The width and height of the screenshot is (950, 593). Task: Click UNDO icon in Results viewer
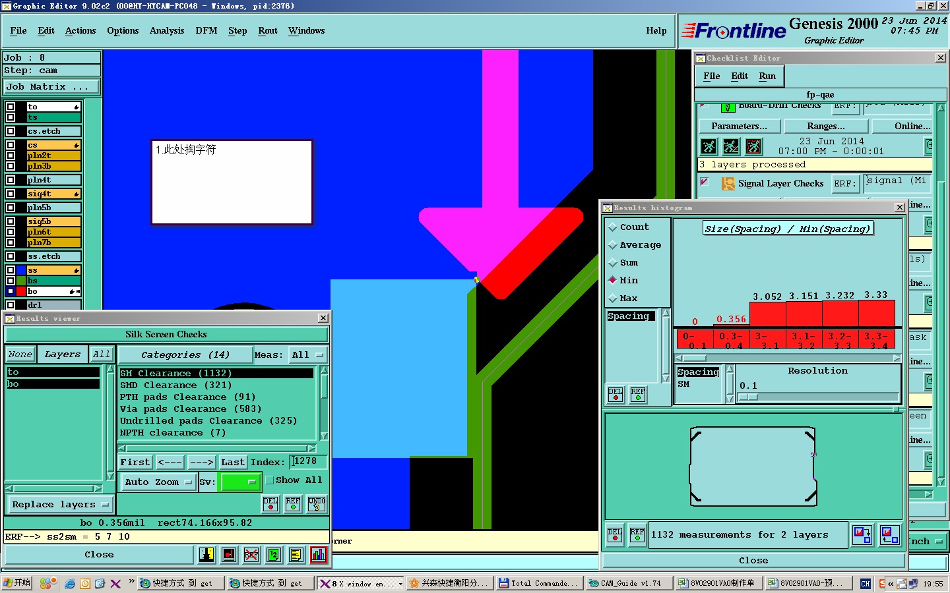point(317,504)
